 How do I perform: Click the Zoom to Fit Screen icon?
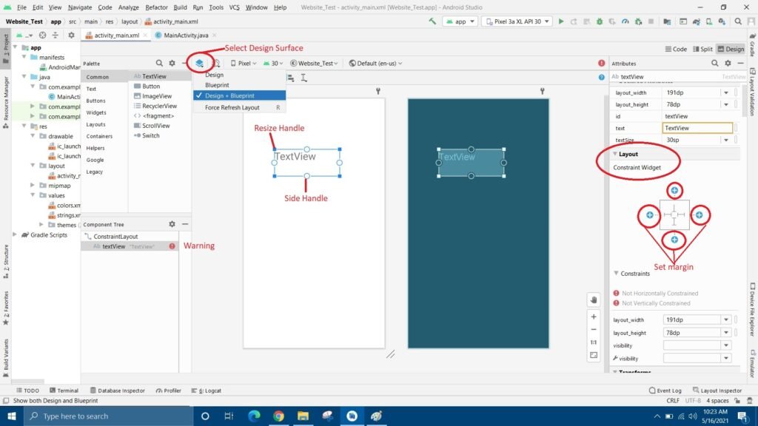coord(594,356)
